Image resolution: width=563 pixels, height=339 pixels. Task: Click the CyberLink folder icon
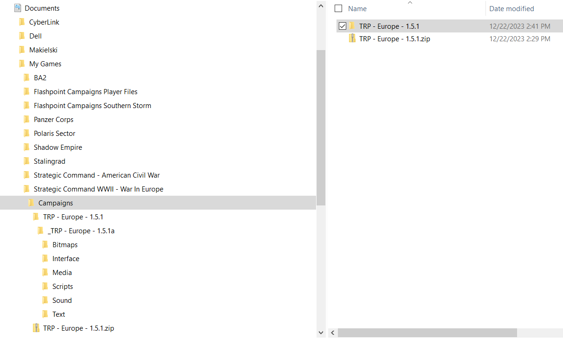pyautogui.click(x=22, y=22)
